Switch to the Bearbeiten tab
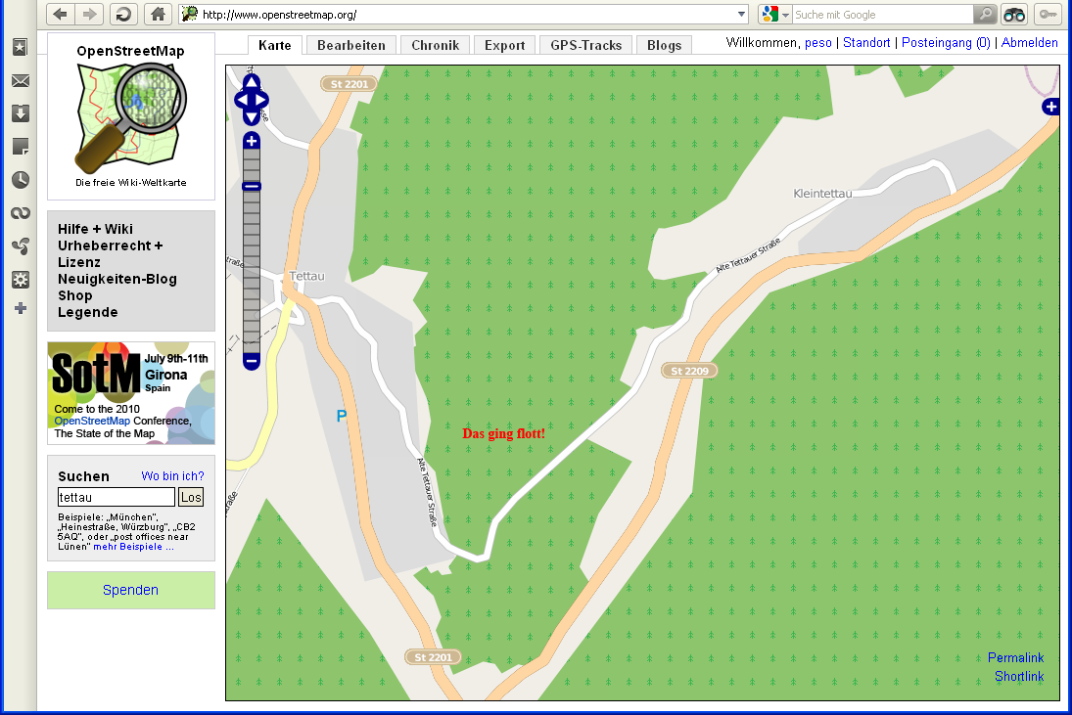Viewport: 1072px width, 715px height. coord(351,45)
